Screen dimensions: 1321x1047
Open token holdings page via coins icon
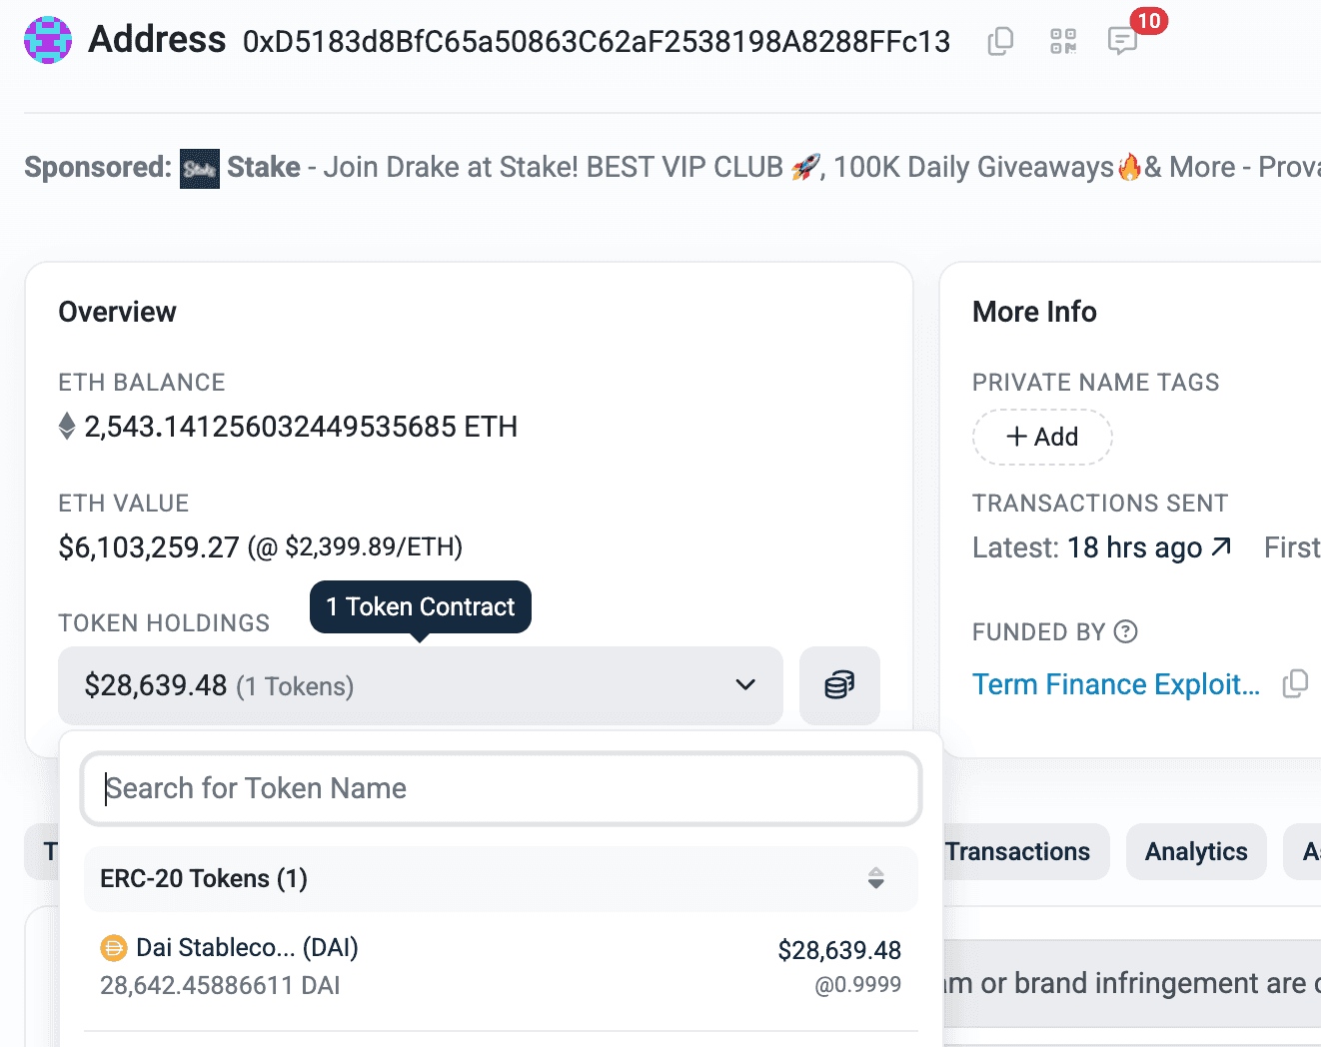point(839,685)
